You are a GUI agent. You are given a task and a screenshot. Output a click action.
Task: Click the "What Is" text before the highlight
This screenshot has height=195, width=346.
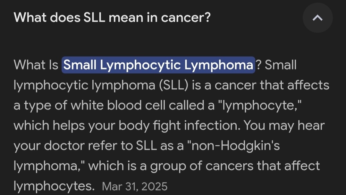click(x=36, y=65)
